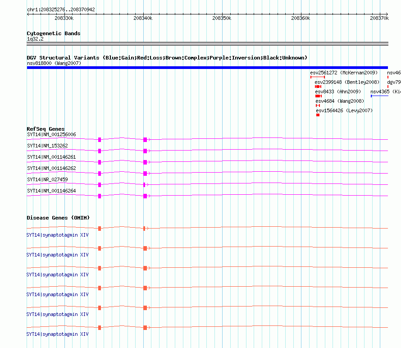This screenshot has height=348, width=401.
Task: Click the 208340k ruler tick label
Action: pyautogui.click(x=143, y=18)
